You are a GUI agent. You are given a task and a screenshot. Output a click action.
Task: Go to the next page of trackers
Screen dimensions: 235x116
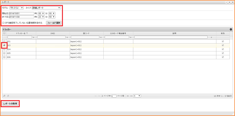[128, 96]
